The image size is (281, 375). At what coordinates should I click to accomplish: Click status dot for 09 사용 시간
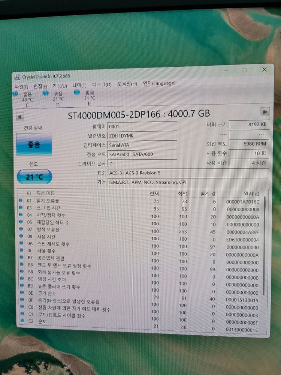(x=21, y=236)
